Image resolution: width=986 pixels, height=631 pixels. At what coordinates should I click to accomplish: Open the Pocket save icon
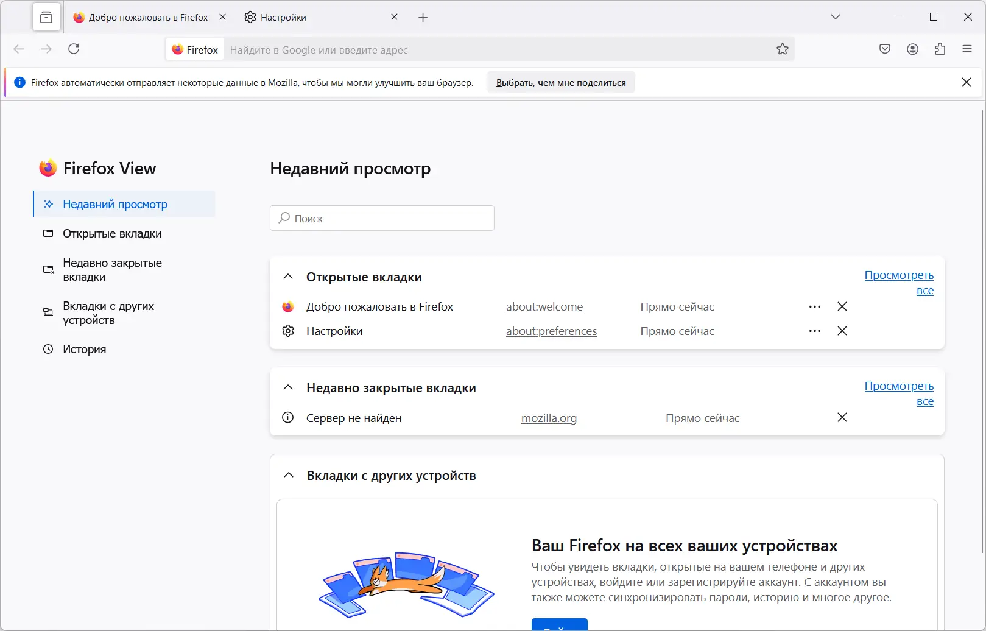pyautogui.click(x=885, y=49)
